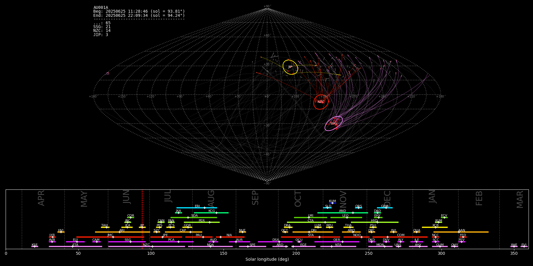Click the +90 label at map north pole
533x266 pixels.
point(267,7)
